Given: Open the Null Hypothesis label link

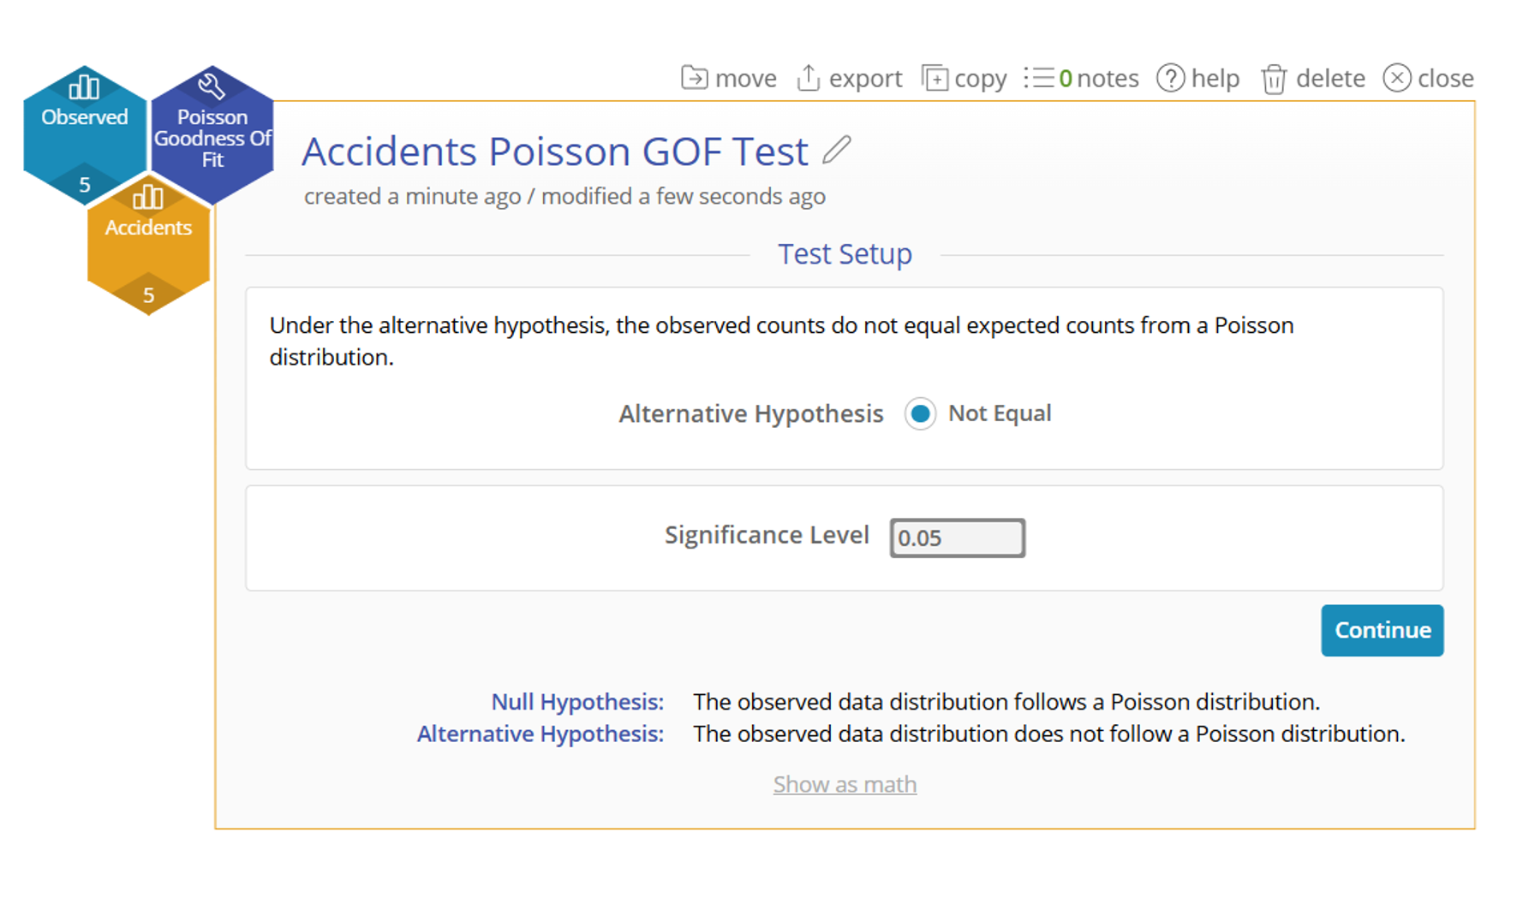Looking at the screenshot, I should (x=576, y=702).
